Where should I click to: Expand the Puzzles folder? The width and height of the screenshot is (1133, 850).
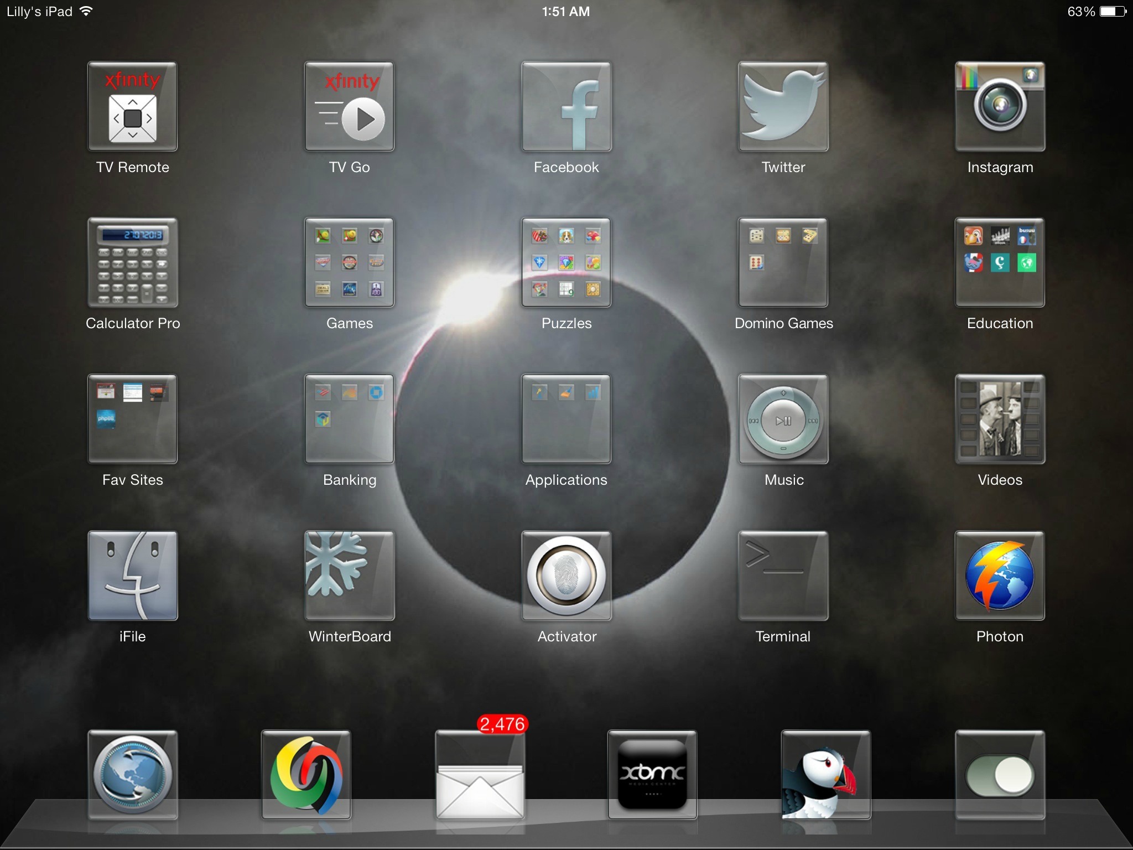pyautogui.click(x=566, y=262)
